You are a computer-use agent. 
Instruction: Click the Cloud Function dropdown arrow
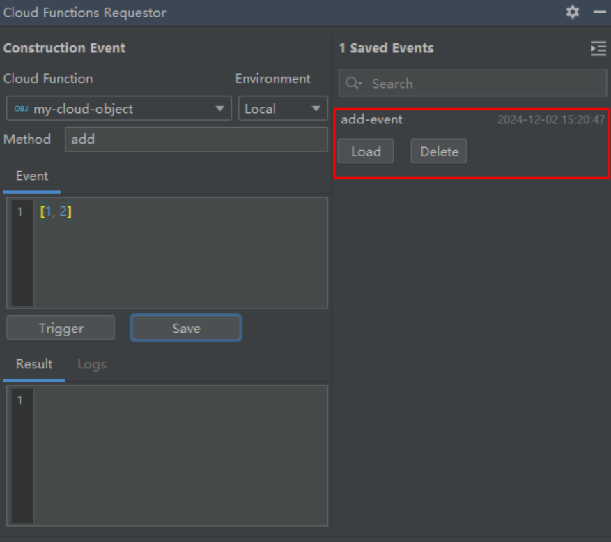click(219, 109)
